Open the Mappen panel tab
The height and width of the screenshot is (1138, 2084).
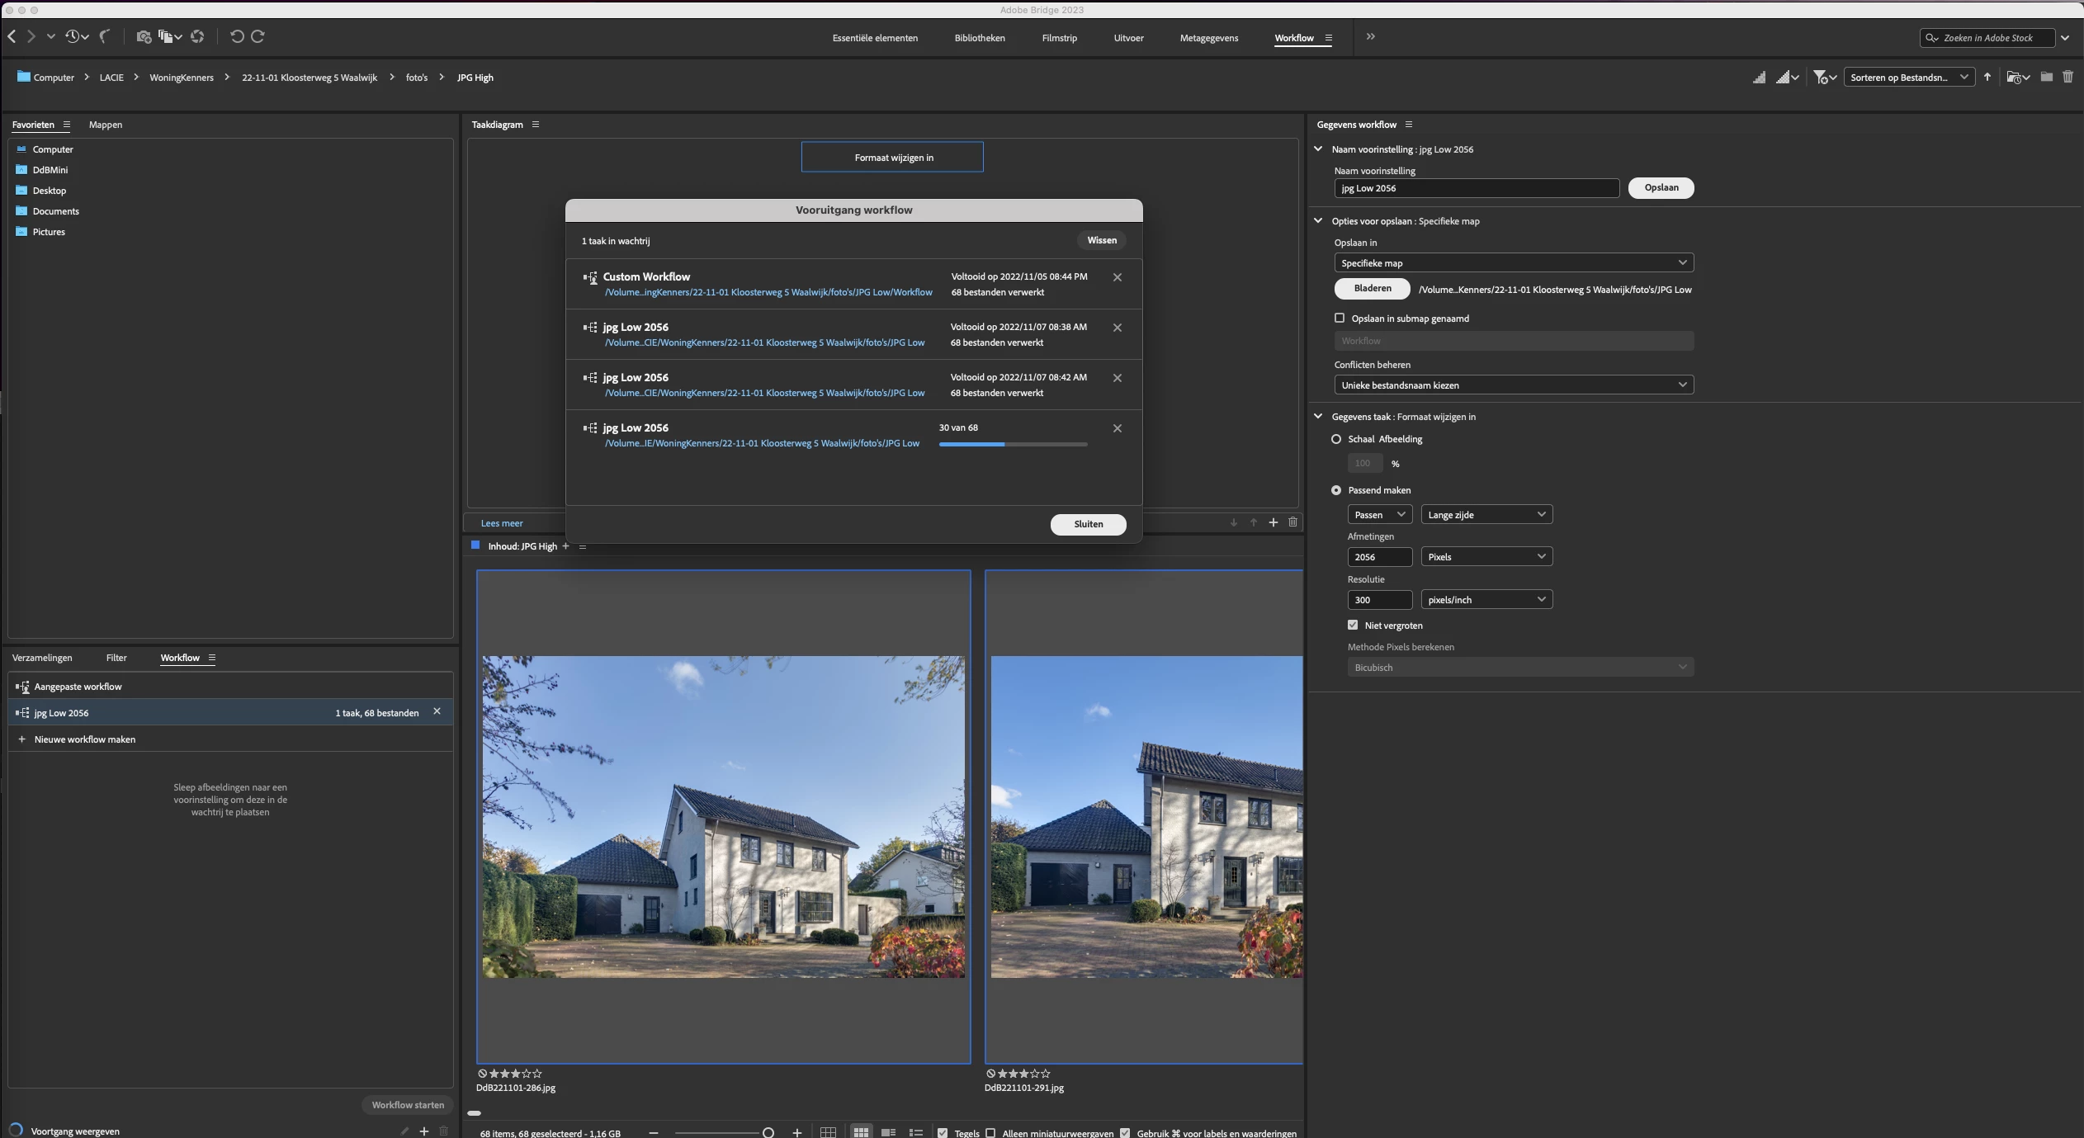(x=105, y=125)
